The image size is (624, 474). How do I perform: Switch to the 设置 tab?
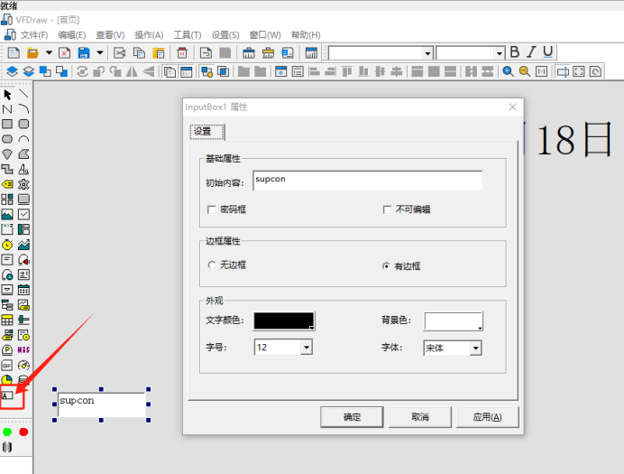pyautogui.click(x=206, y=132)
